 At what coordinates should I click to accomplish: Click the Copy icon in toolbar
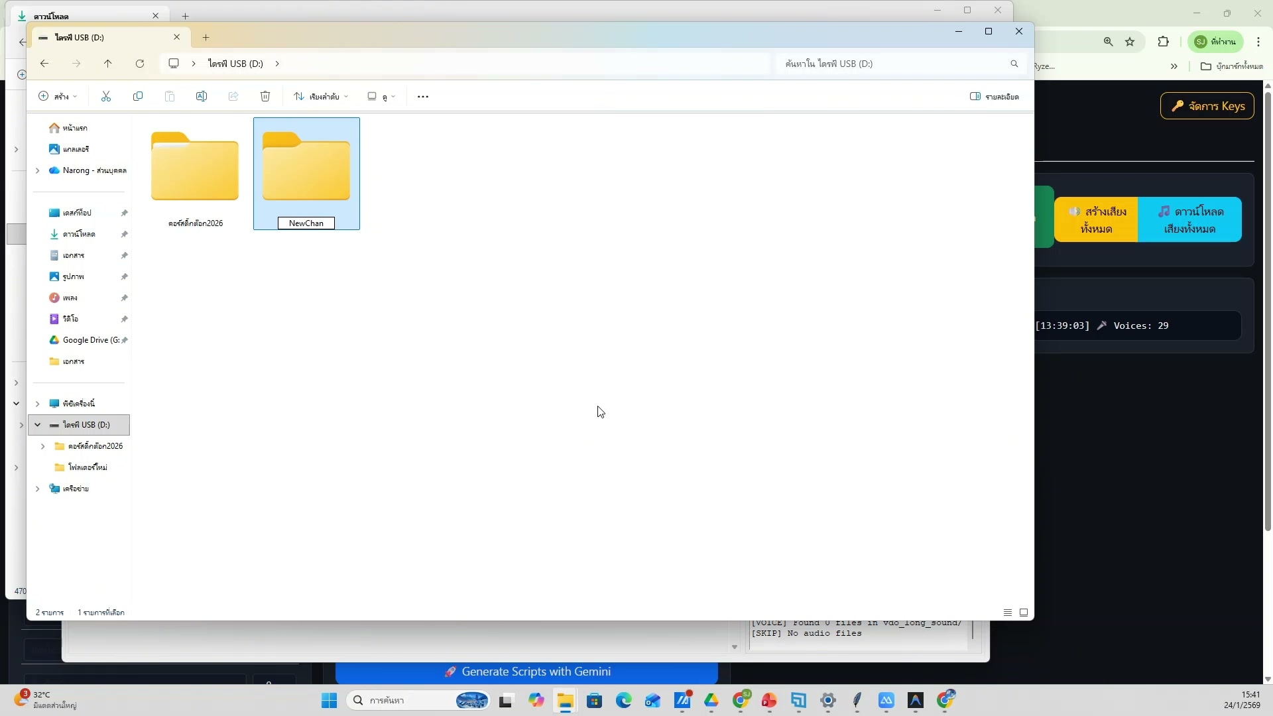138,97
